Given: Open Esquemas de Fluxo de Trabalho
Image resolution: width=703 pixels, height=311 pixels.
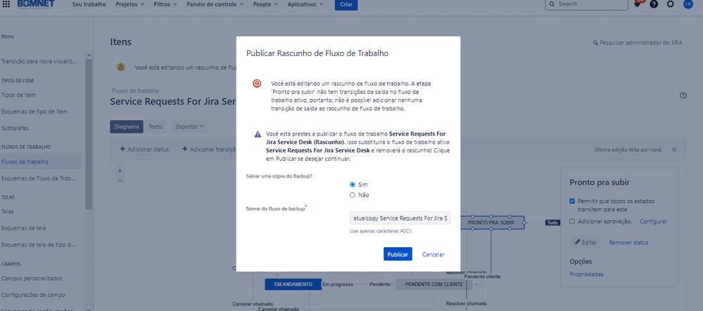Looking at the screenshot, I should click(x=38, y=178).
